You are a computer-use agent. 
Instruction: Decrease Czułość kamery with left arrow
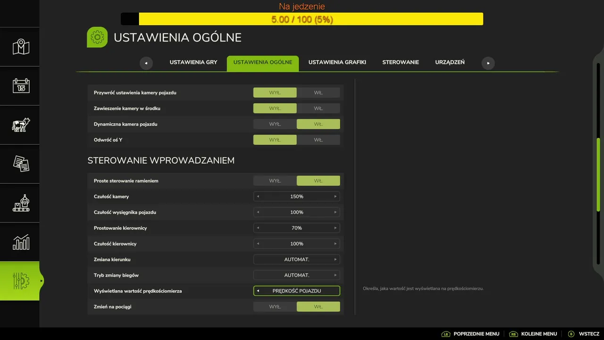(258, 196)
